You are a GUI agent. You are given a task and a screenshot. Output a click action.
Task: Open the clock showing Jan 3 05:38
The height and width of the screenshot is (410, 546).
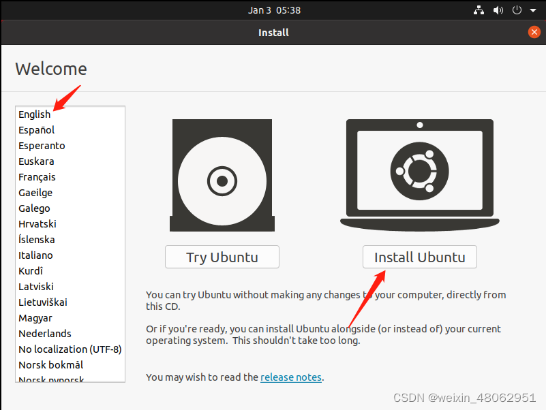[274, 10]
